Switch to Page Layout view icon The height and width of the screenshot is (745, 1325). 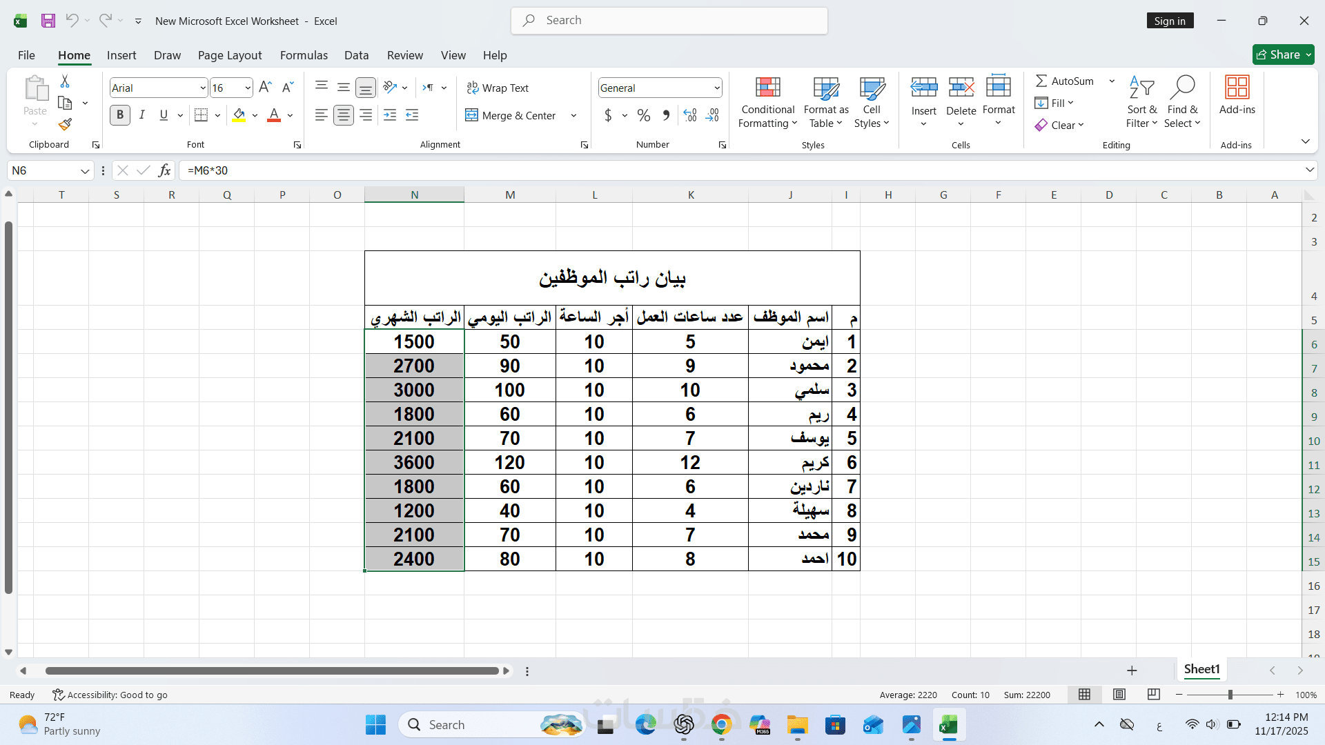(1119, 695)
